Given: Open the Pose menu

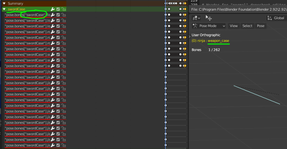Looking at the screenshot, I should tap(260, 26).
